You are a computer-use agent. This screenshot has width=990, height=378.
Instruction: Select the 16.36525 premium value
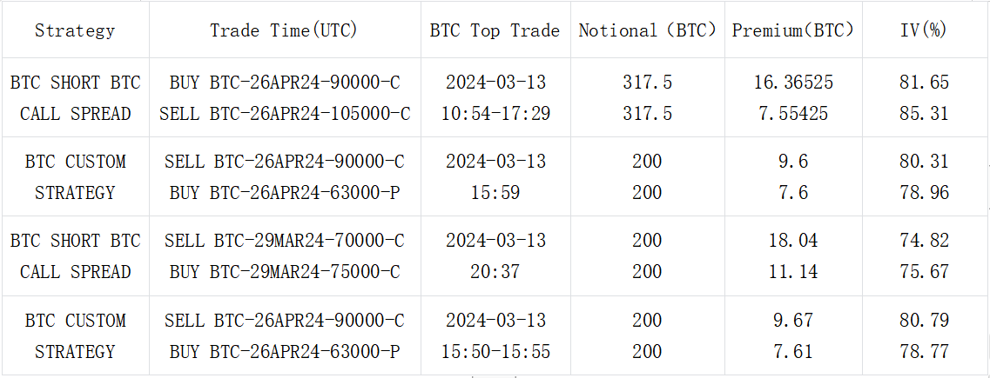click(x=792, y=83)
